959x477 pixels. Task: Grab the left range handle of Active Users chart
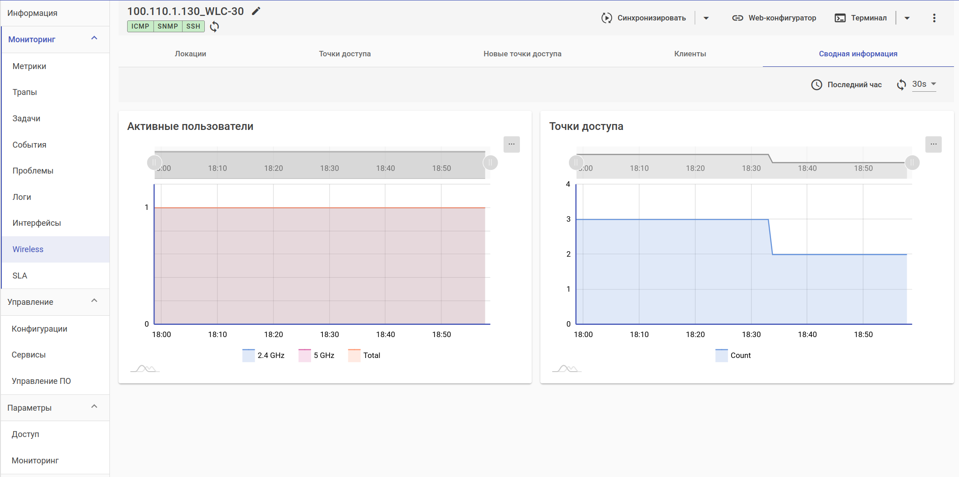[x=154, y=163]
